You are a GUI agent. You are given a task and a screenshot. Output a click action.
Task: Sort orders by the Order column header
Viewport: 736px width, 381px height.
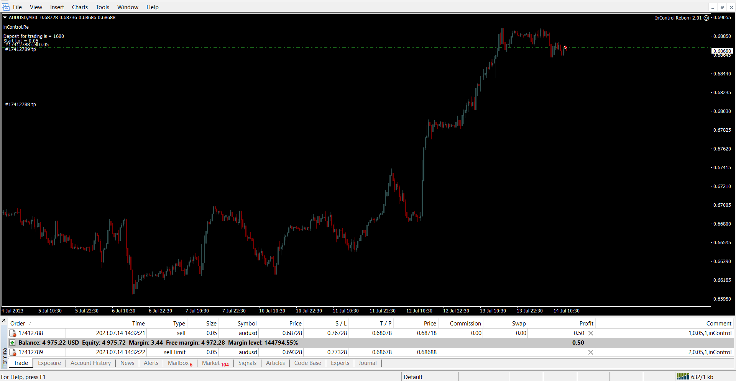18,324
